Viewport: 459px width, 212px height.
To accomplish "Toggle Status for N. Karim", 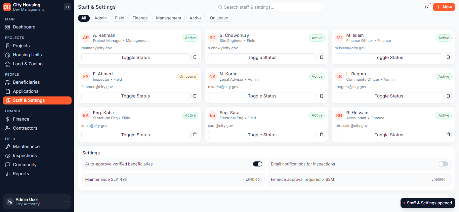I will pos(262,96).
